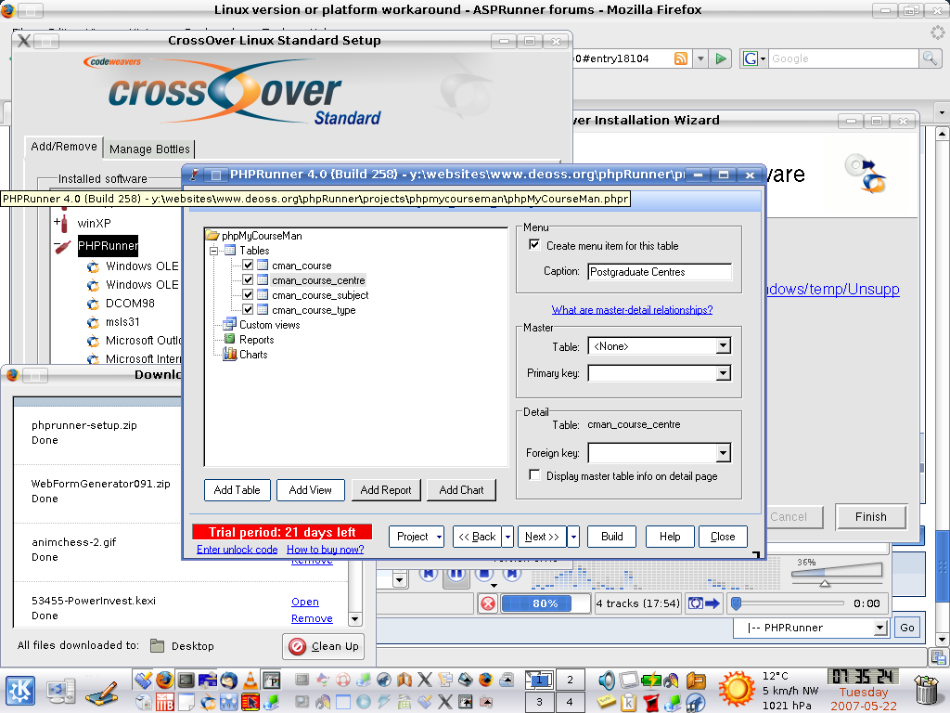
Task: Open the Konsole terminal panel icon
Action: click(186, 681)
